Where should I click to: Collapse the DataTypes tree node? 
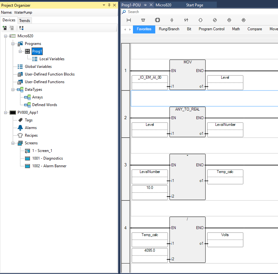pos(13,90)
